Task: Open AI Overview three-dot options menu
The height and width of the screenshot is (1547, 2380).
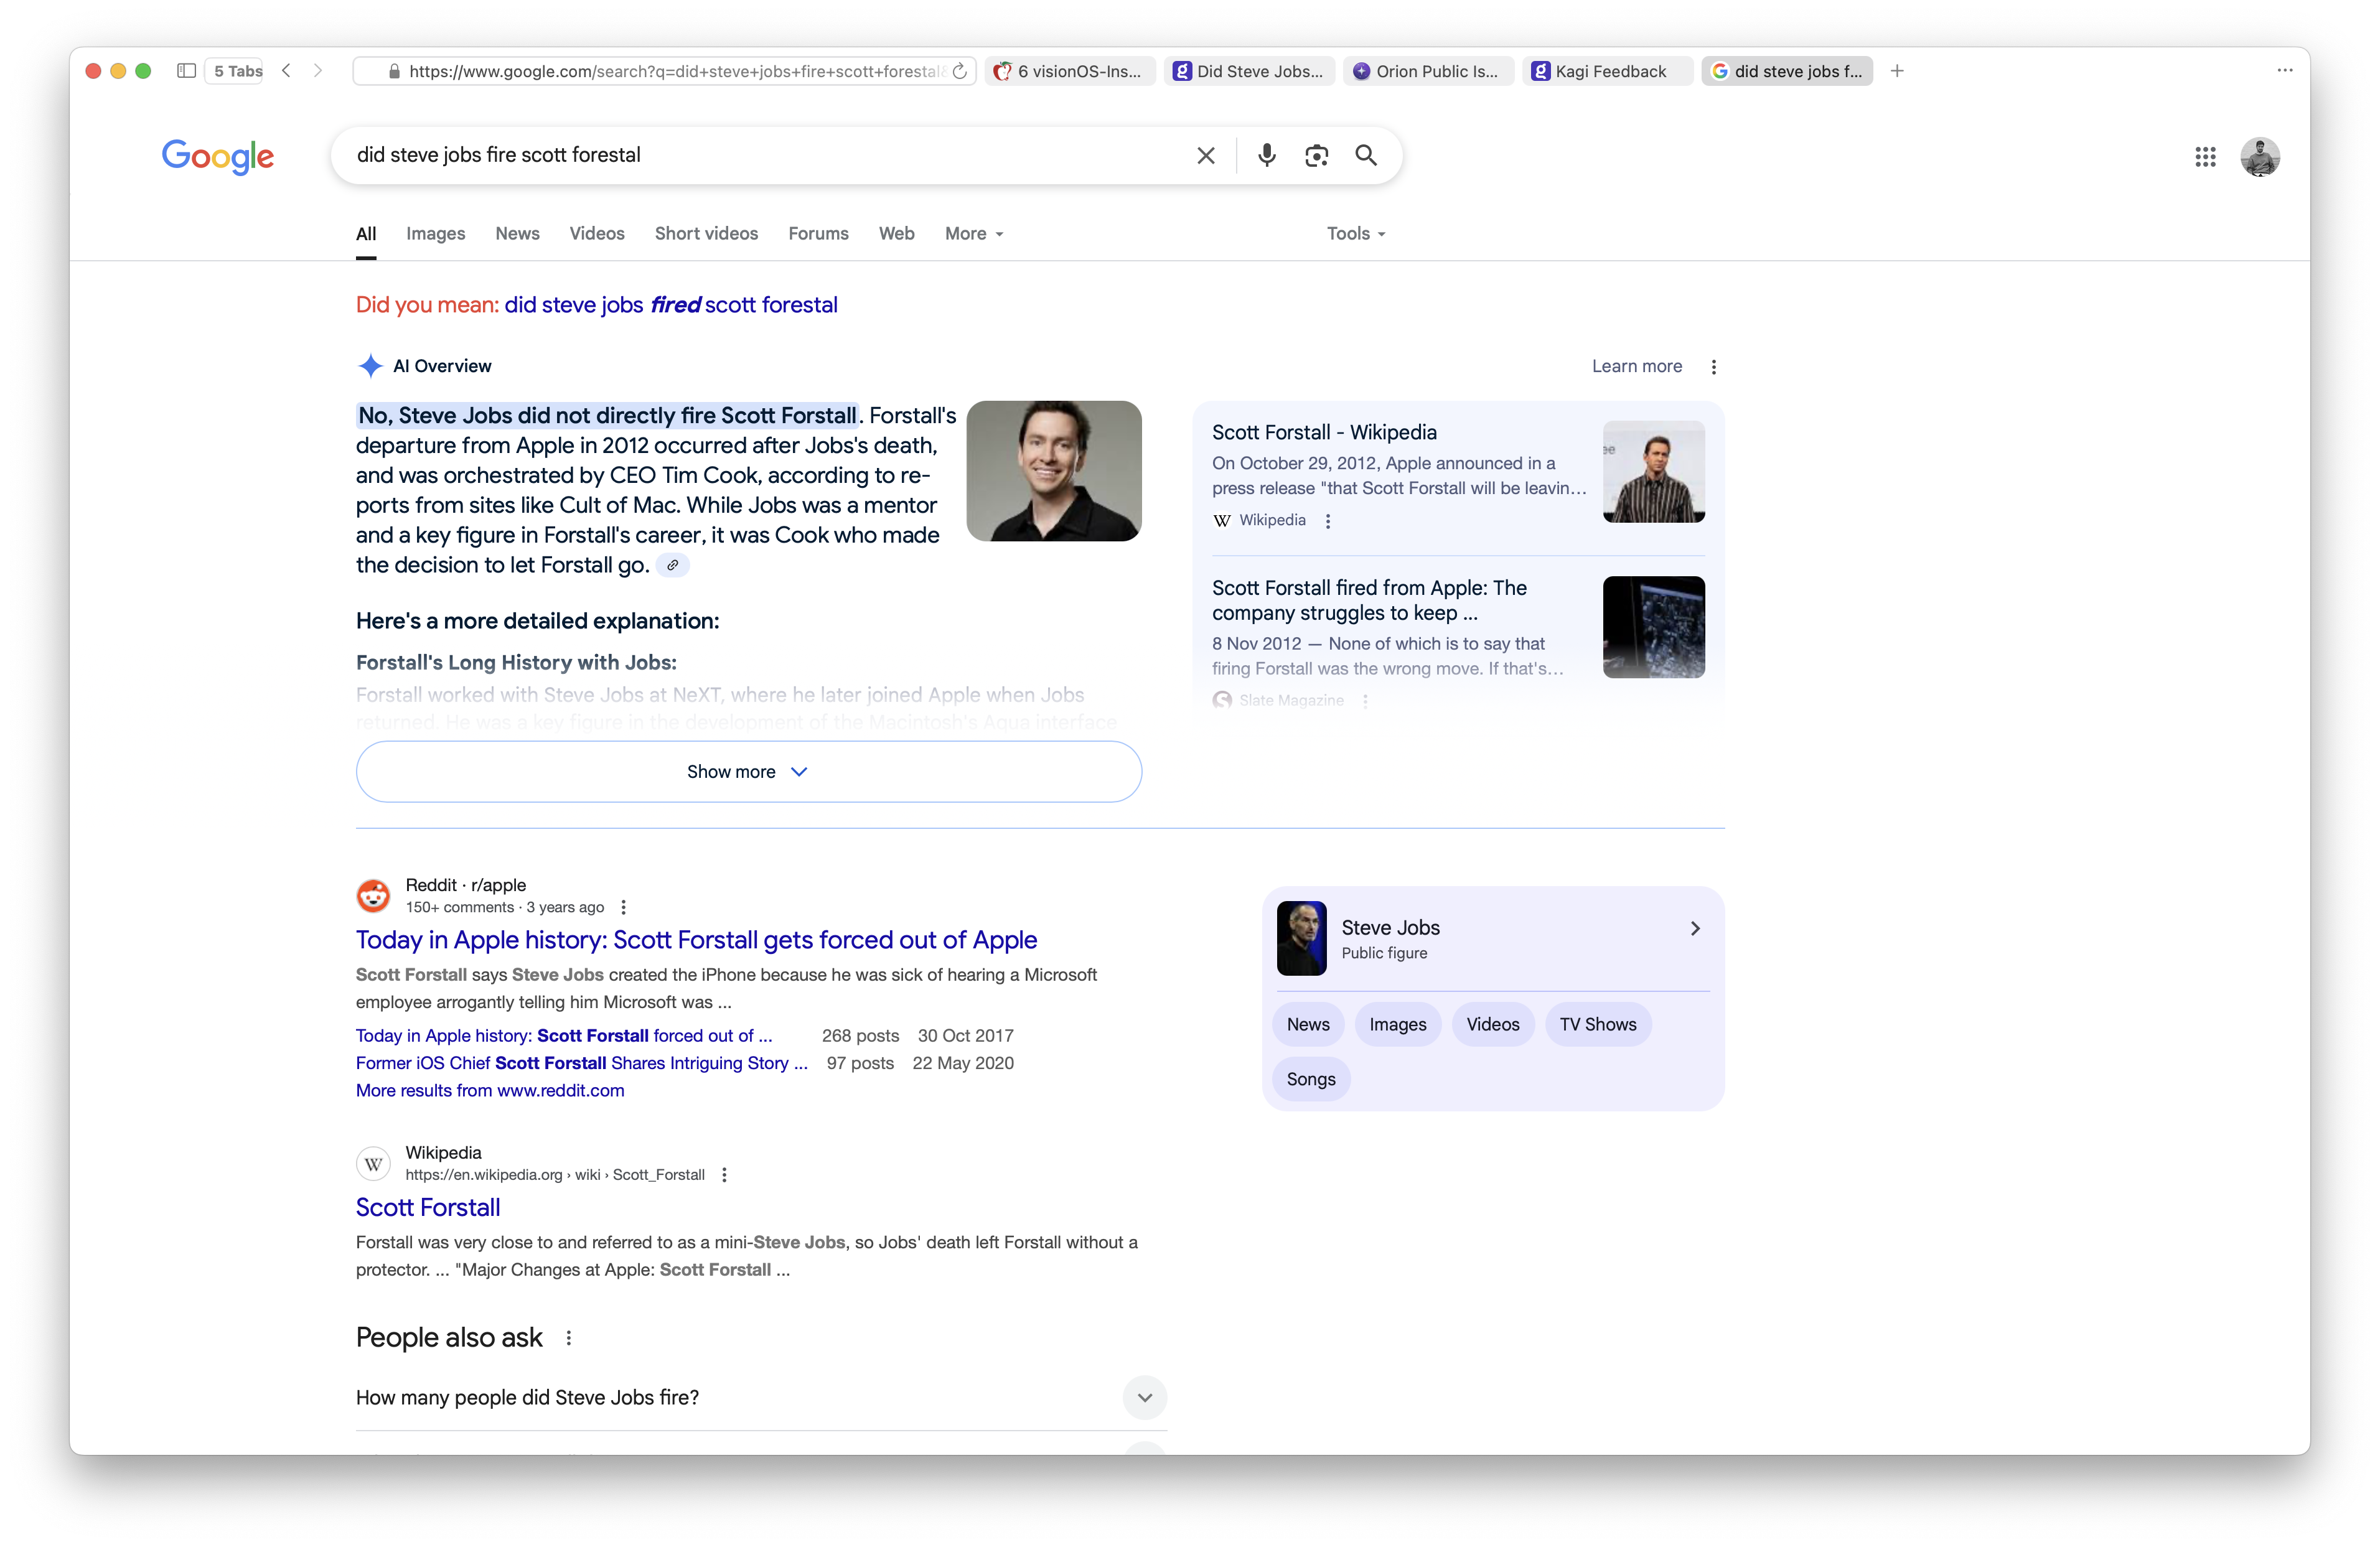Action: coord(1714,367)
